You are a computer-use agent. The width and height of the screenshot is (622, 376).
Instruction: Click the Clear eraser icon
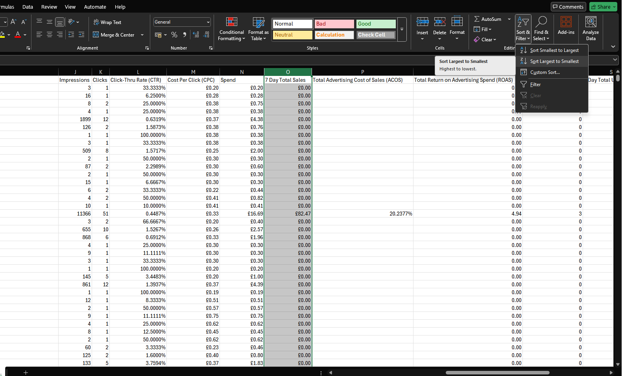coord(477,39)
